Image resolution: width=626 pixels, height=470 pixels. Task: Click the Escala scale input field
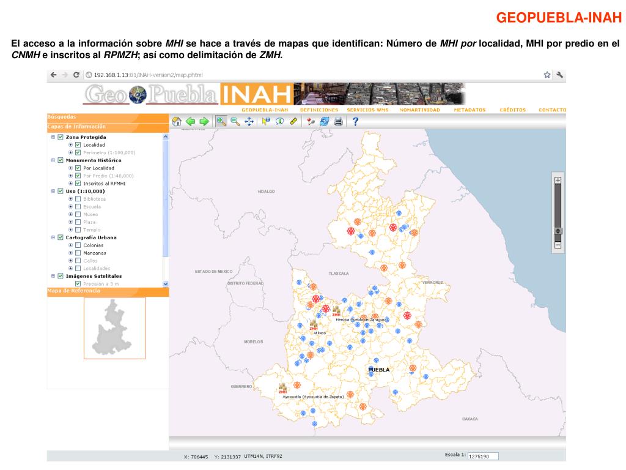point(483,457)
